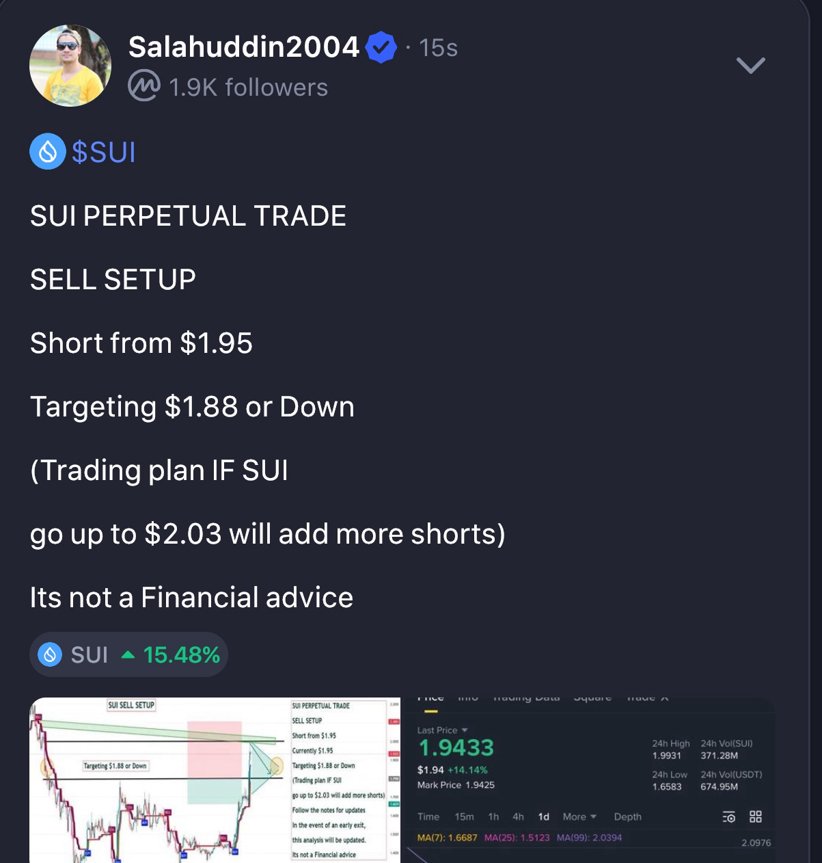The image size is (822, 863).
Task: View the 1.9K followers count
Action: pos(248,88)
